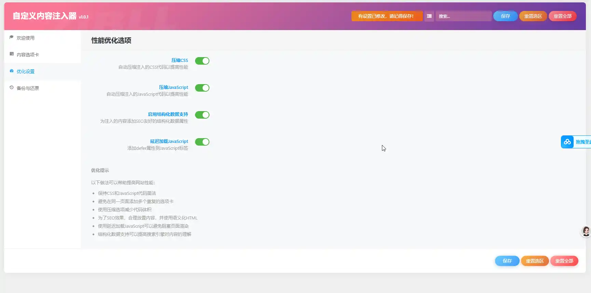Viewport: 591px width, 293px height.
Task: Switch to the 内容选项卡 section
Action: point(28,55)
